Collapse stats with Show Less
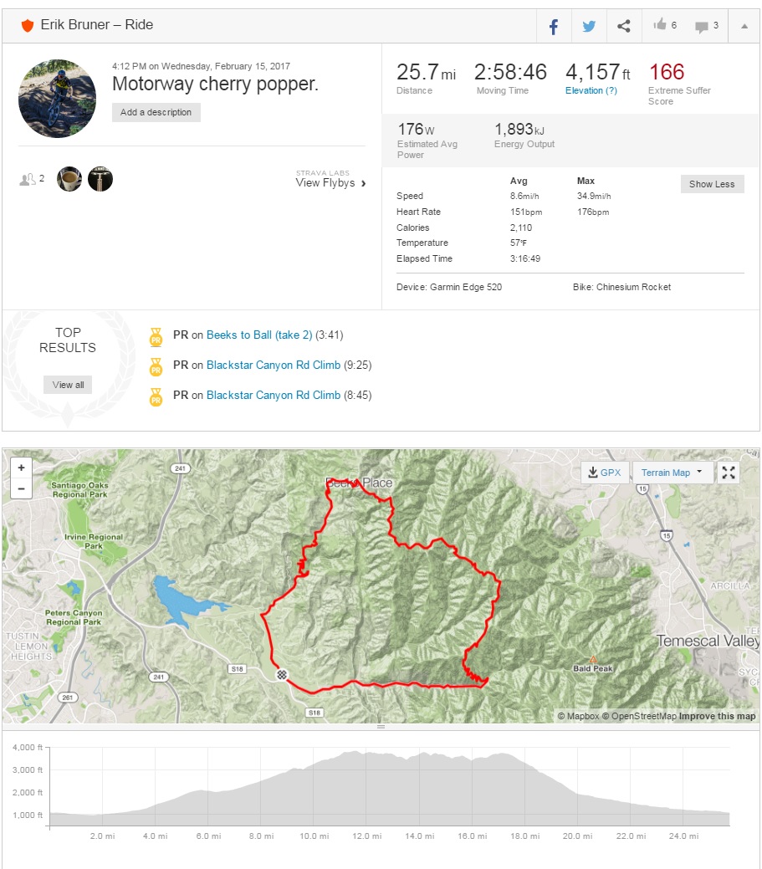Image resolution: width=762 pixels, height=869 pixels. click(x=712, y=184)
